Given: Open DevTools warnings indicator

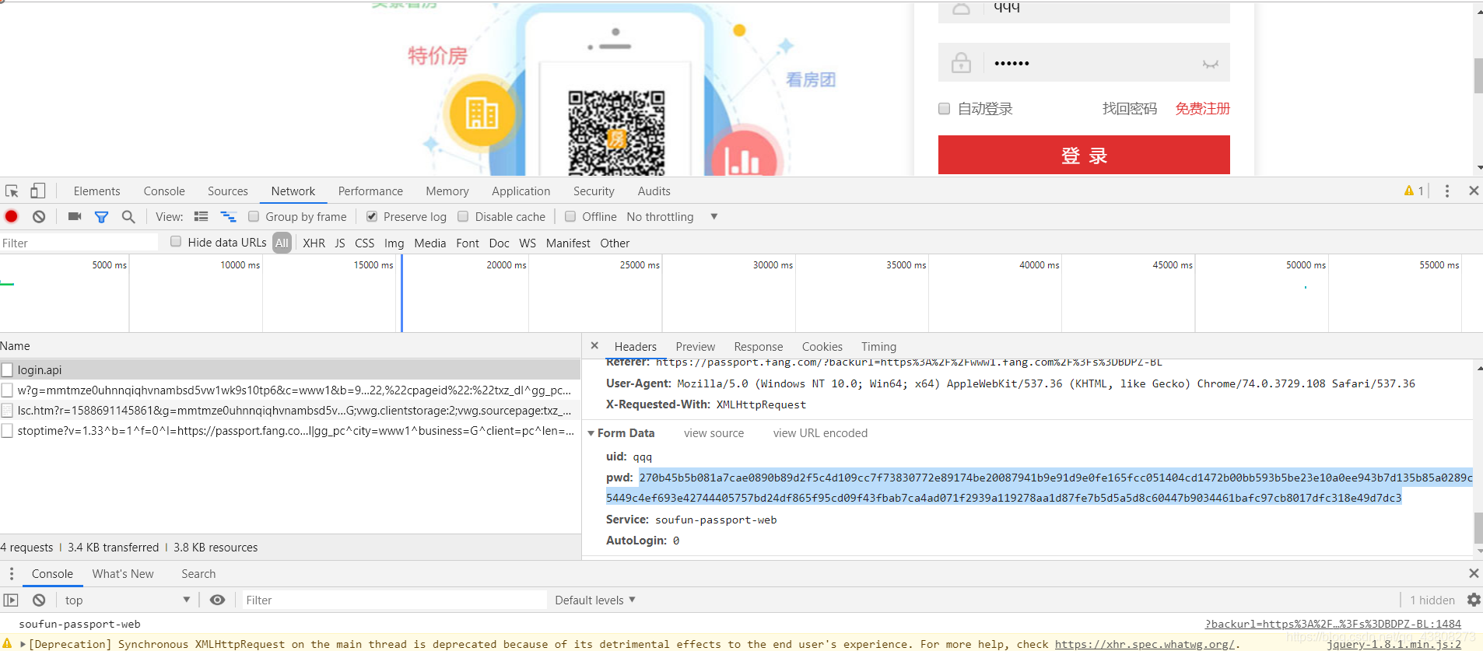Looking at the screenshot, I should tap(1414, 191).
